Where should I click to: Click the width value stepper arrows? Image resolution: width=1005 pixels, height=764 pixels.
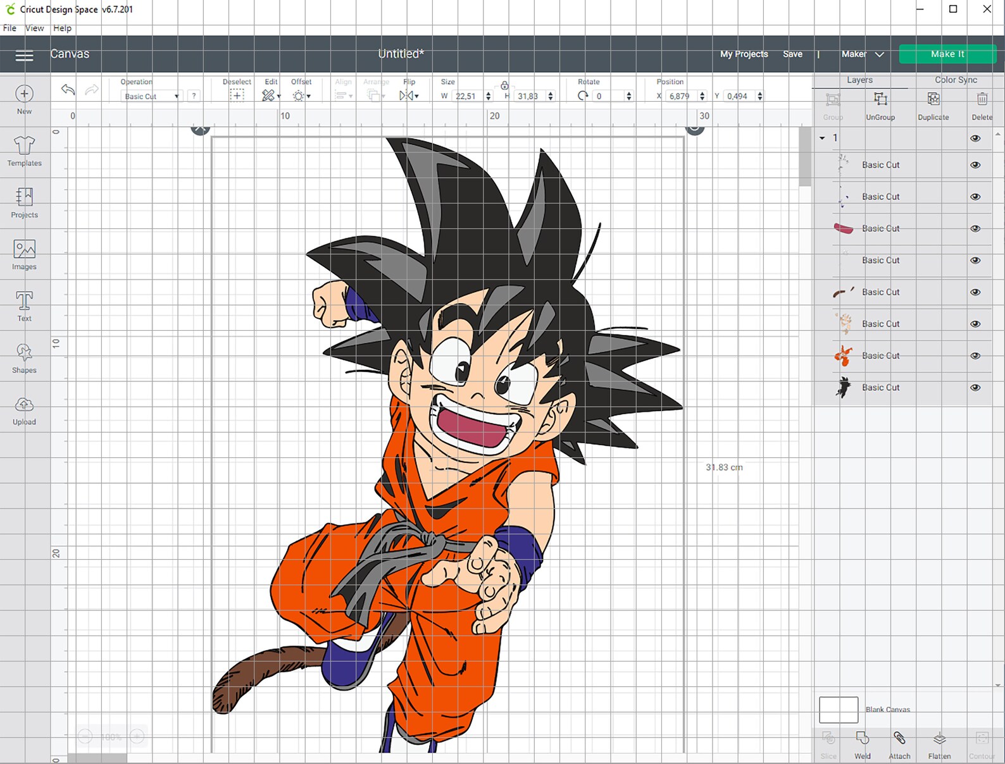[x=489, y=96]
